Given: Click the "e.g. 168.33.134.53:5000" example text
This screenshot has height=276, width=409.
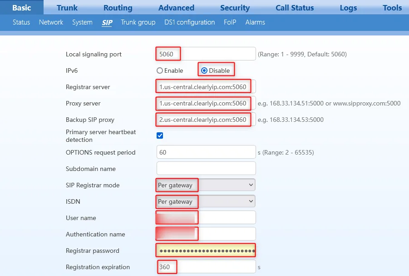Looking at the screenshot, I should 291,120.
